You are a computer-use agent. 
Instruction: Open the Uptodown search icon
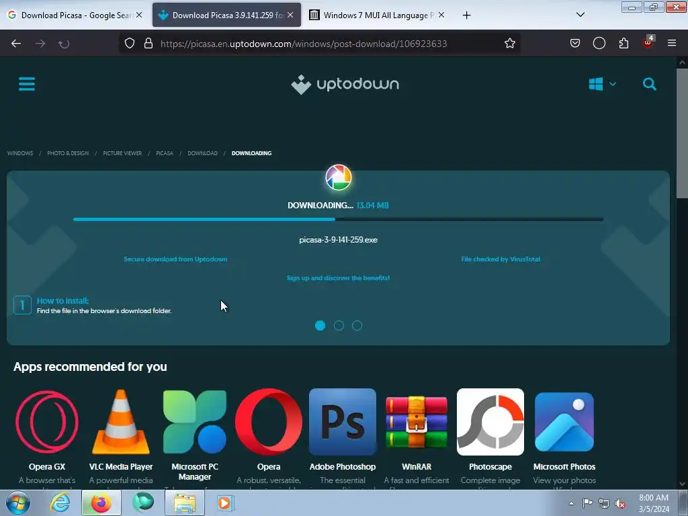click(650, 84)
